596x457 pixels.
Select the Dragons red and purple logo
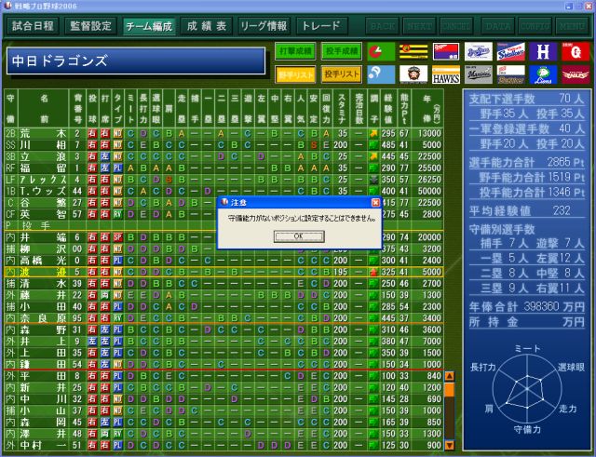point(445,52)
